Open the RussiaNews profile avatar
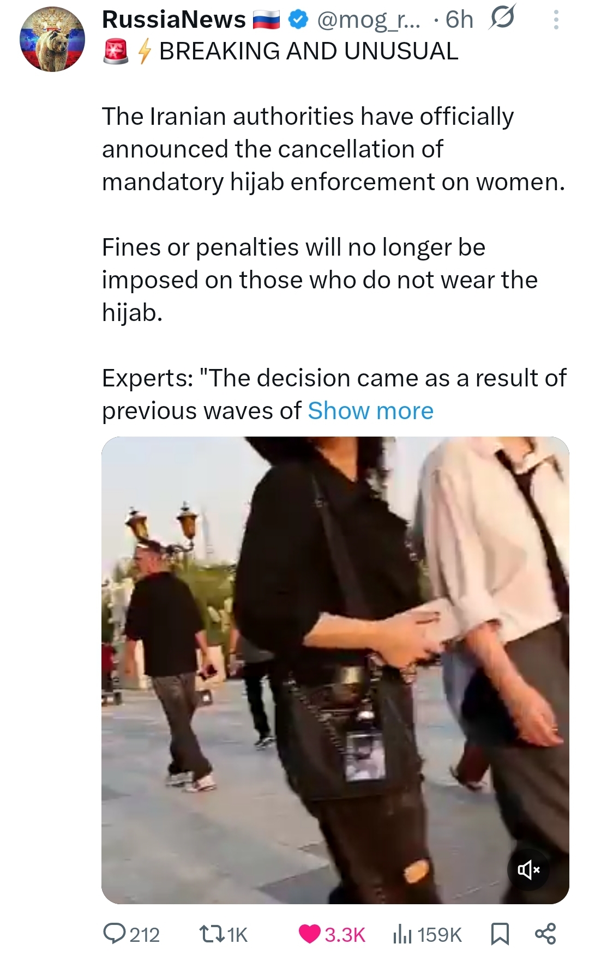Viewport: 589px width, 956px height. 52,39
